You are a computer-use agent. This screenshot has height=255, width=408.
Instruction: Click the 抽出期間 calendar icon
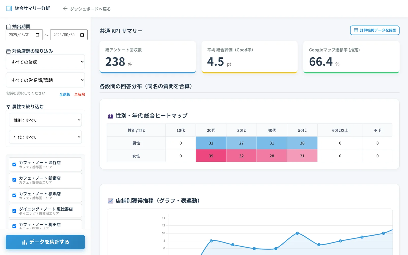point(8,27)
